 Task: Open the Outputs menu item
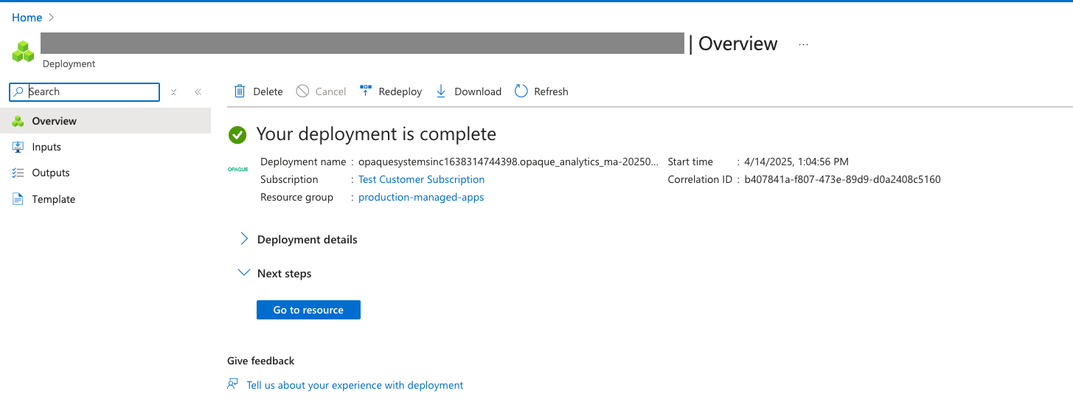[51, 173]
